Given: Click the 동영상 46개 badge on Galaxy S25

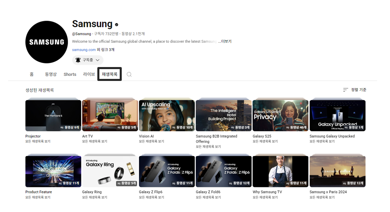Looking at the screenshot, I should click(296, 127).
